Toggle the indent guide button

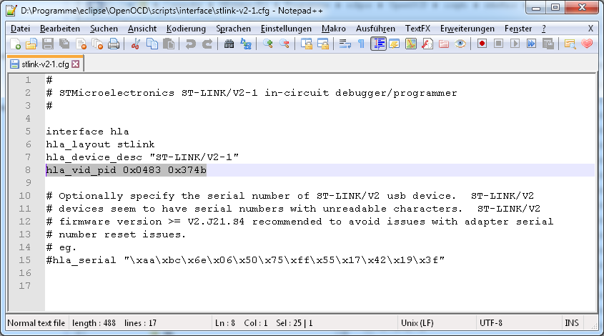point(378,44)
